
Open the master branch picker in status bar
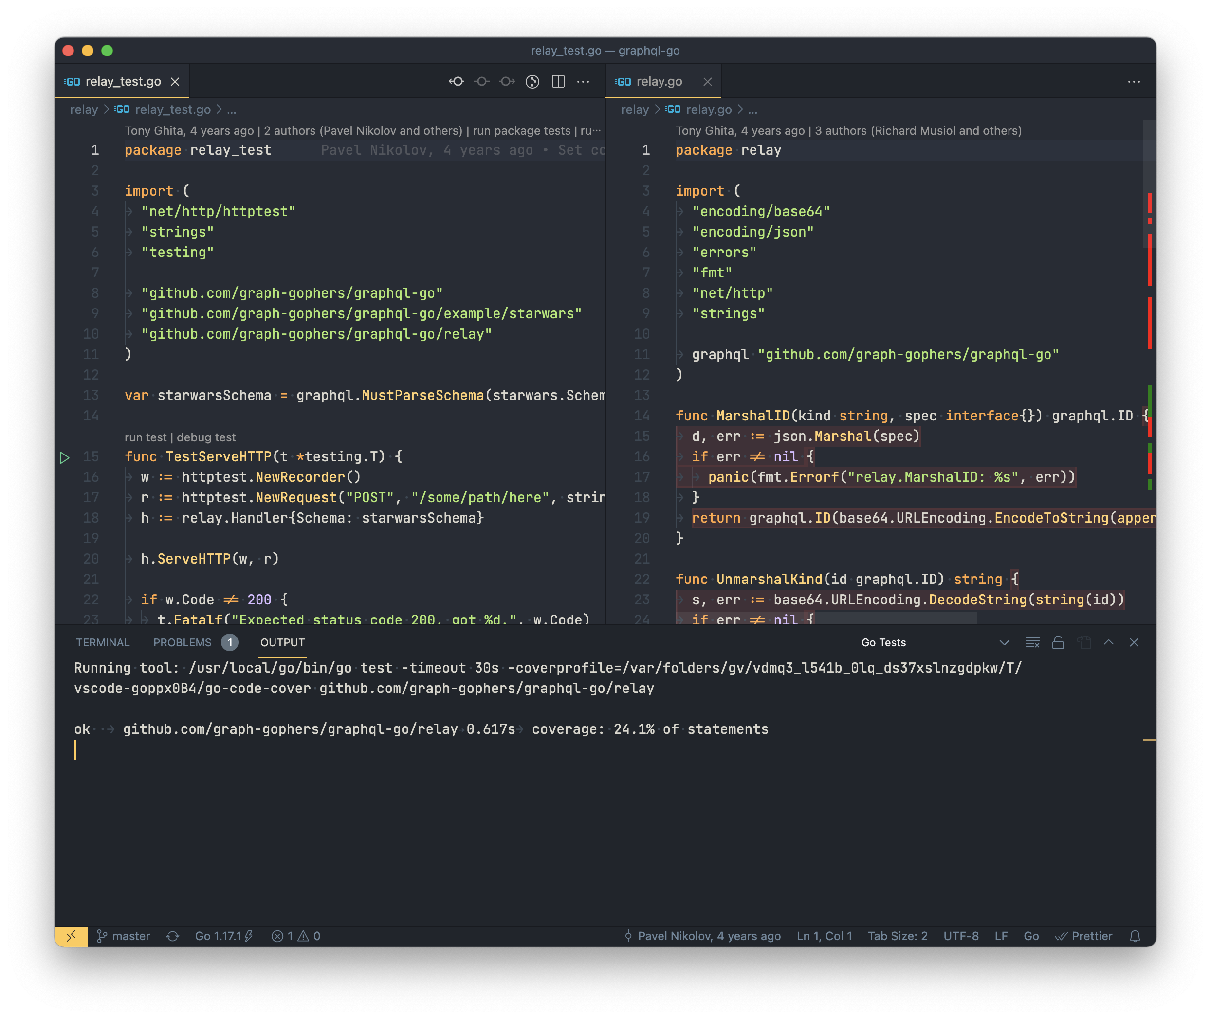(x=124, y=936)
